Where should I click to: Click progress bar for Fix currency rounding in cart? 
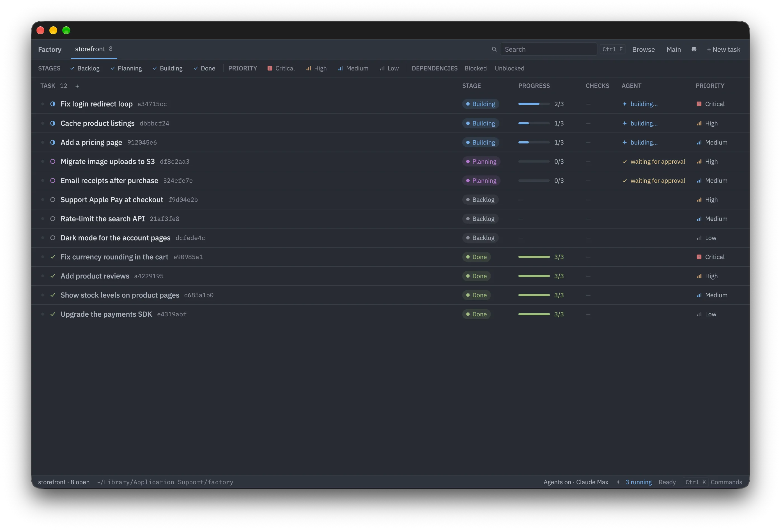[534, 257]
